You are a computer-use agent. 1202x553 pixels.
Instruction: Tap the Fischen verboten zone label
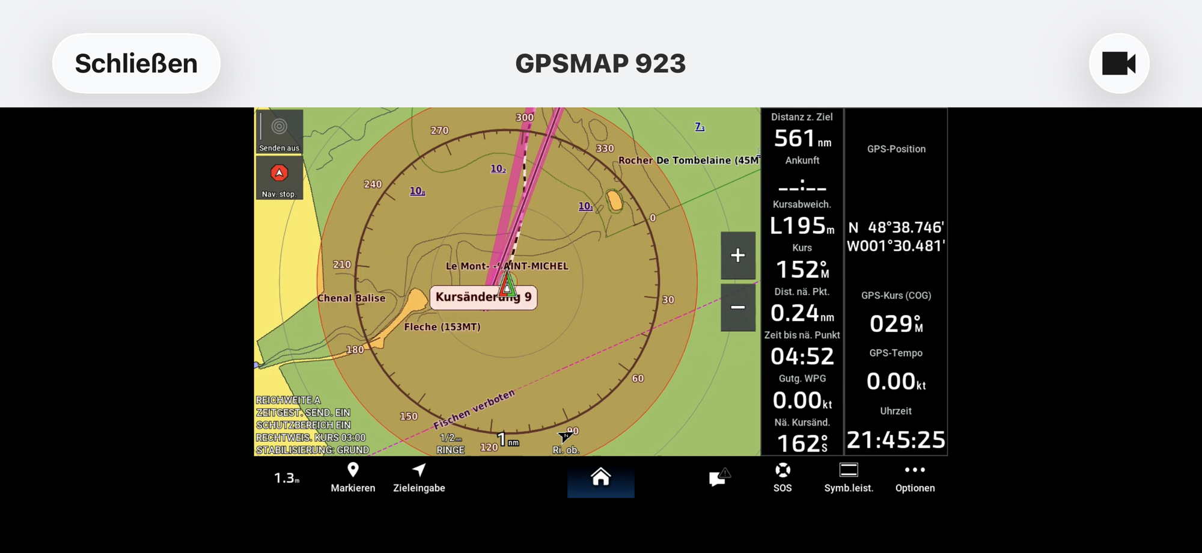[x=474, y=409]
